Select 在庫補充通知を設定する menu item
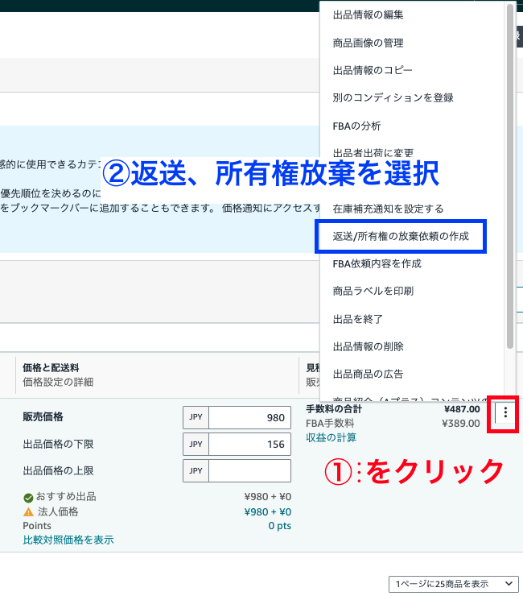523x596 pixels. pyautogui.click(x=388, y=209)
